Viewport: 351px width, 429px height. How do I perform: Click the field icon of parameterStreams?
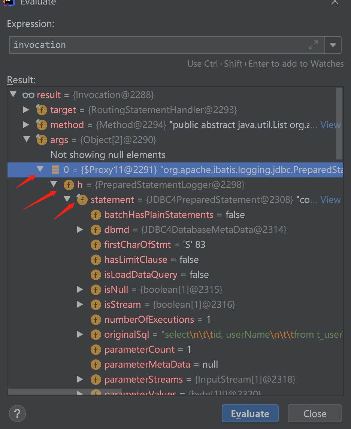point(96,379)
